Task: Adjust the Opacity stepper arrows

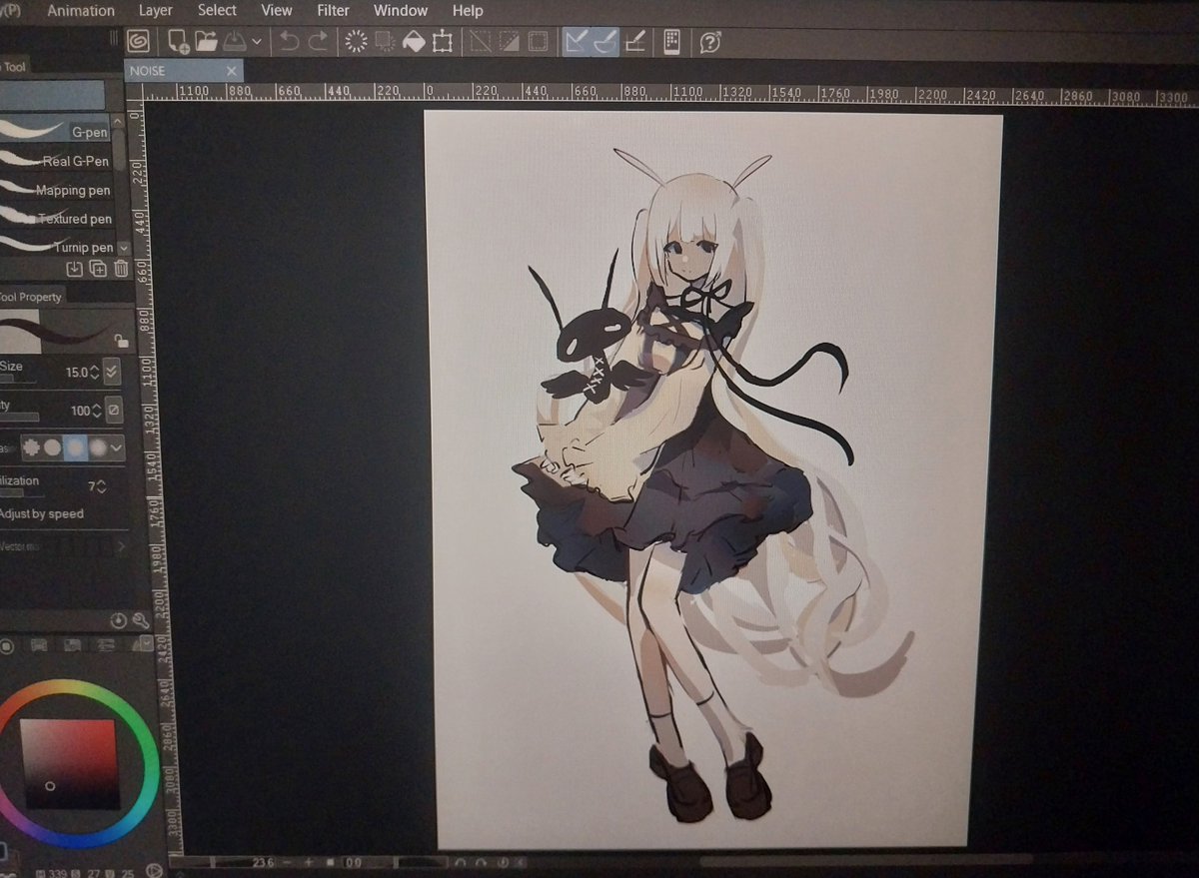Action: point(97,411)
